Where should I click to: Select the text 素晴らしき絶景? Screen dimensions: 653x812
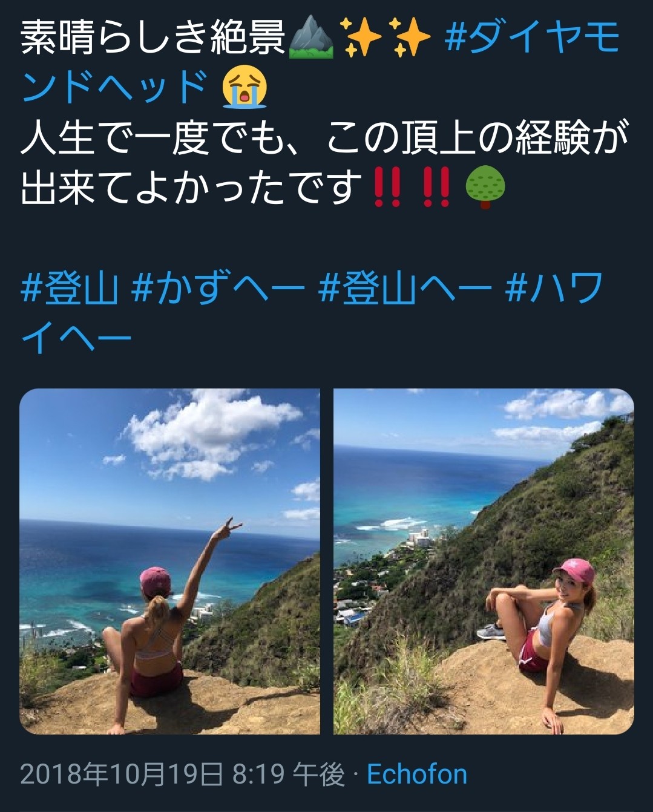[153, 38]
